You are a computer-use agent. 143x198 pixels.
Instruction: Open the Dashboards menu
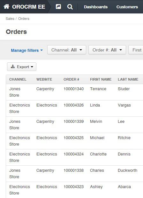(x=96, y=7)
